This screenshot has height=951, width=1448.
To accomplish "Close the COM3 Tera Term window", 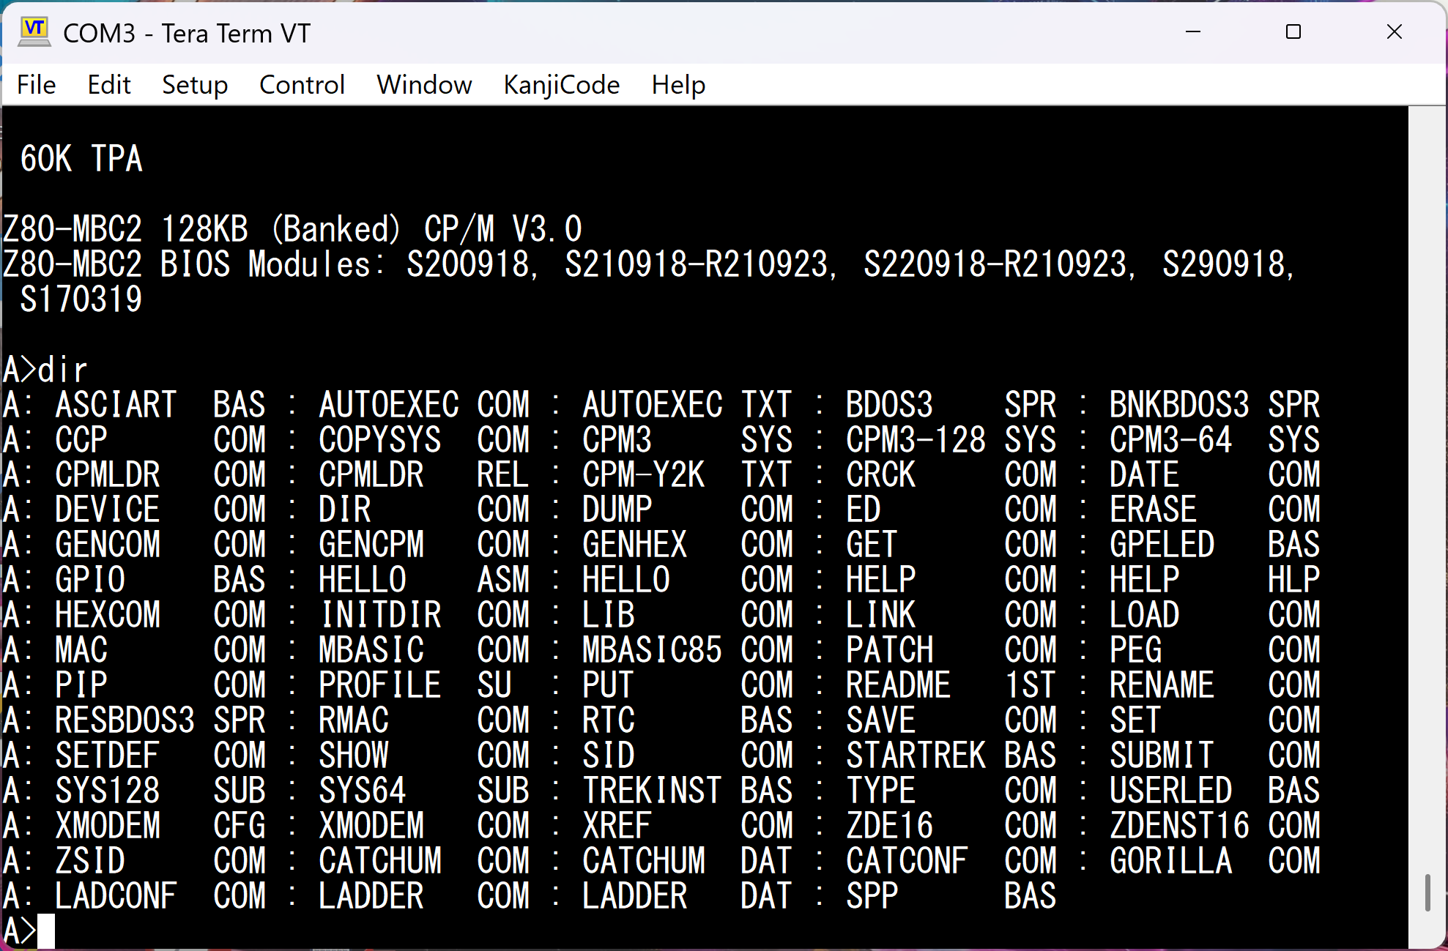I will coord(1395,32).
